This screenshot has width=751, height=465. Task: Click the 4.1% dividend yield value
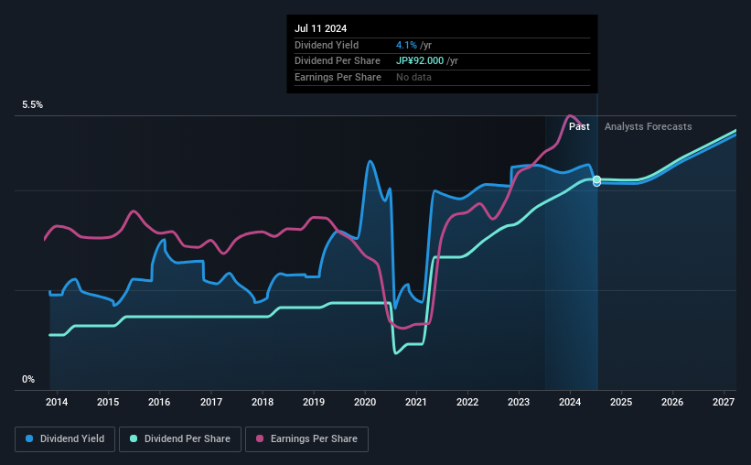coord(406,45)
